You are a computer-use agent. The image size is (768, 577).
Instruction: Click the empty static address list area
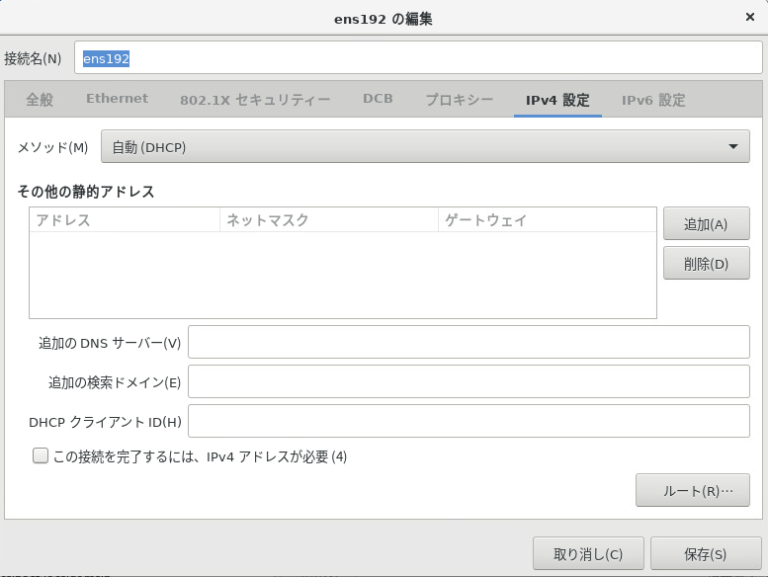tap(343, 275)
